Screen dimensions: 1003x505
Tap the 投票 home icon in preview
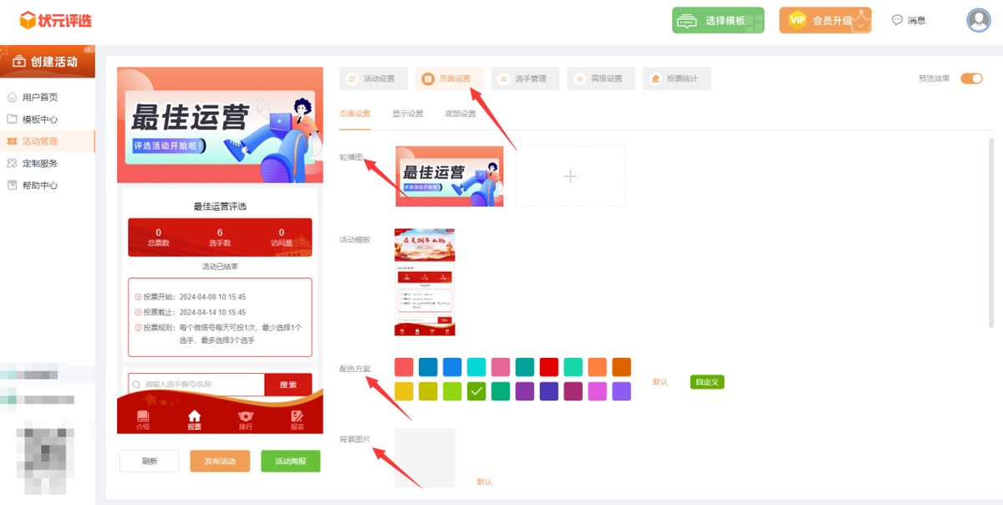click(x=194, y=420)
